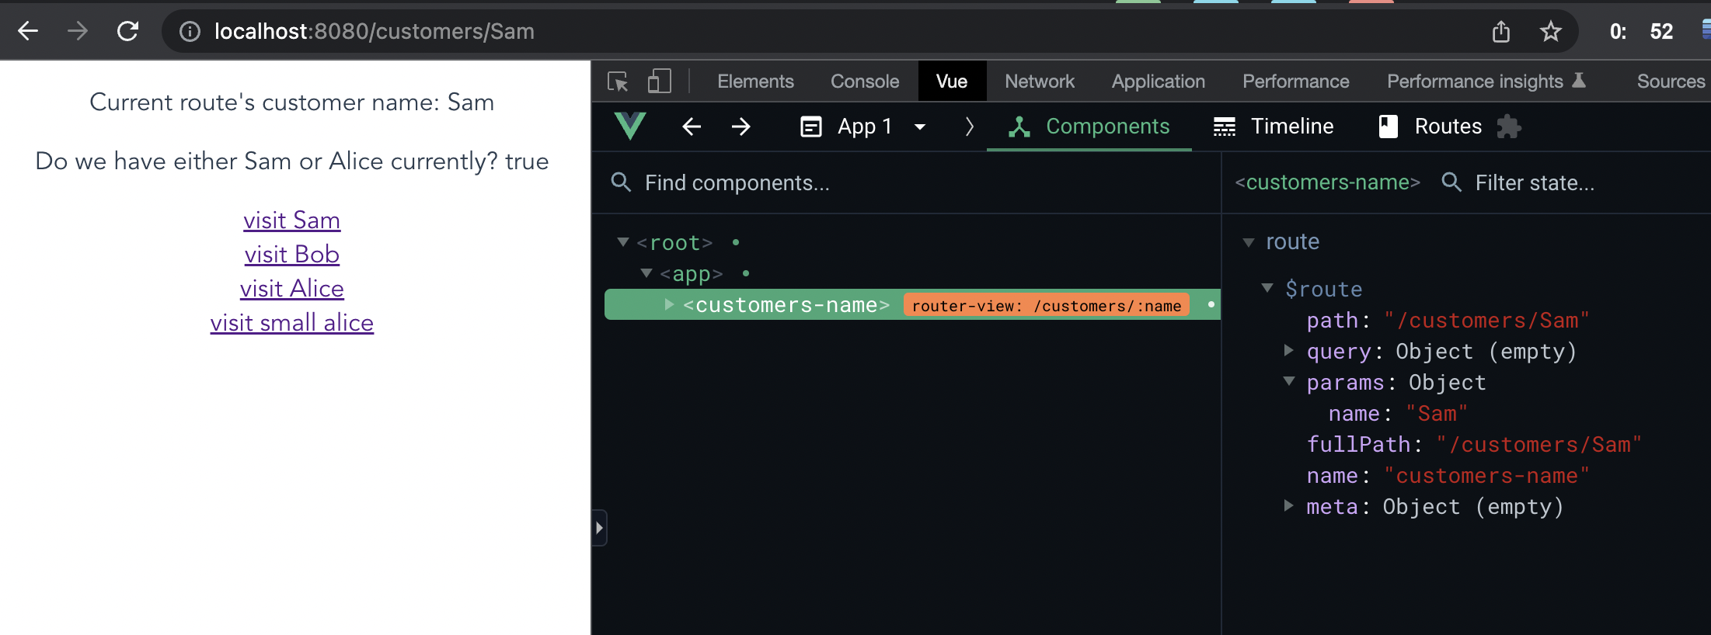The height and width of the screenshot is (635, 1711).
Task: Click the devtools panel collapse arrow handle
Action: click(x=599, y=528)
